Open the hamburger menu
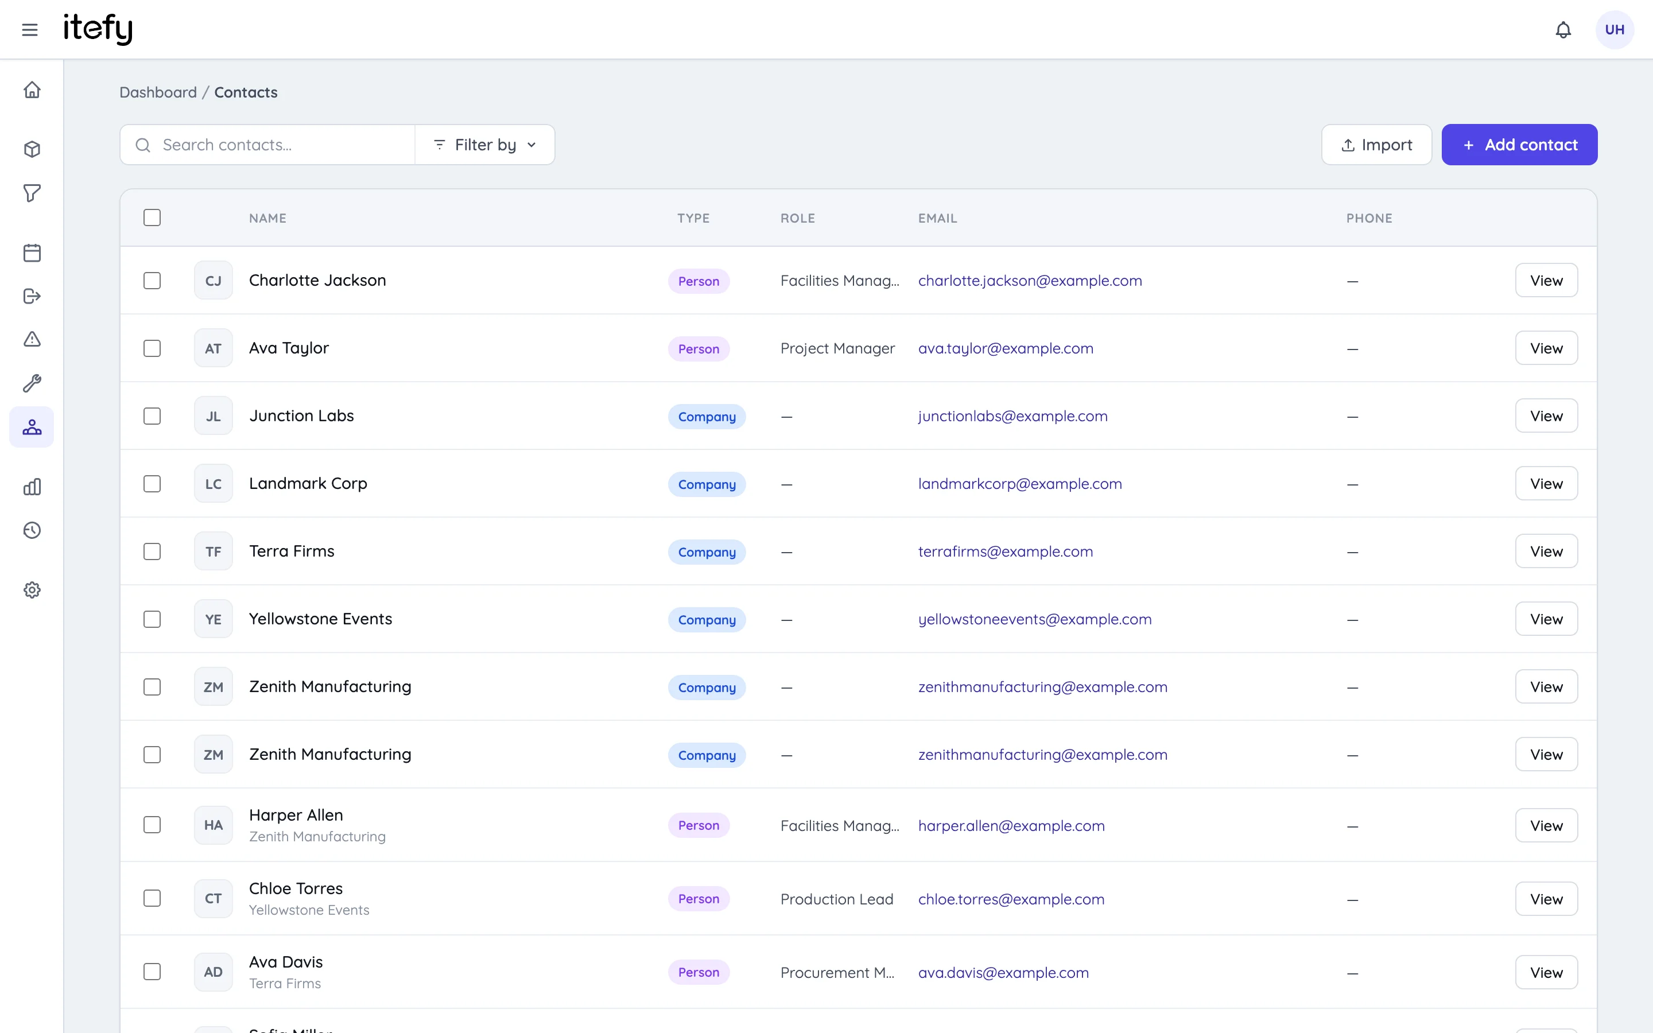 [x=29, y=29]
